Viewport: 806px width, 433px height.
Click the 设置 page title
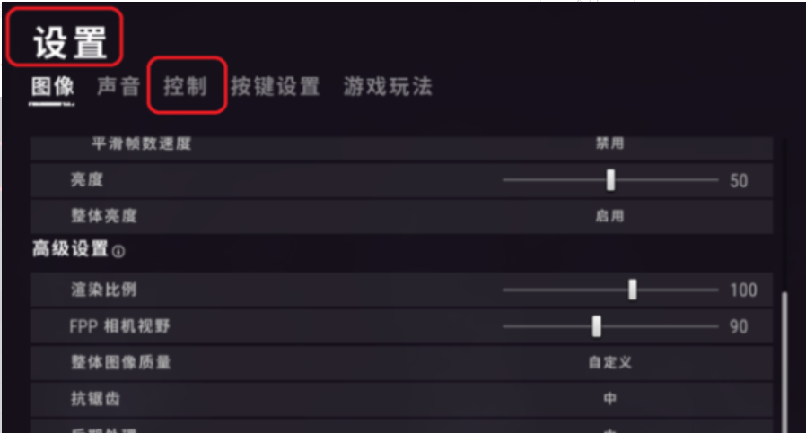[x=69, y=42]
